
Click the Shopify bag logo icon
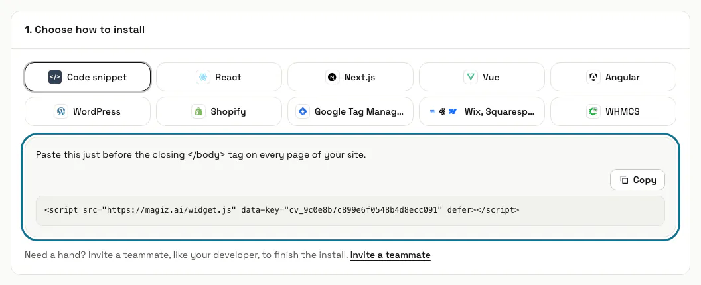tap(198, 111)
